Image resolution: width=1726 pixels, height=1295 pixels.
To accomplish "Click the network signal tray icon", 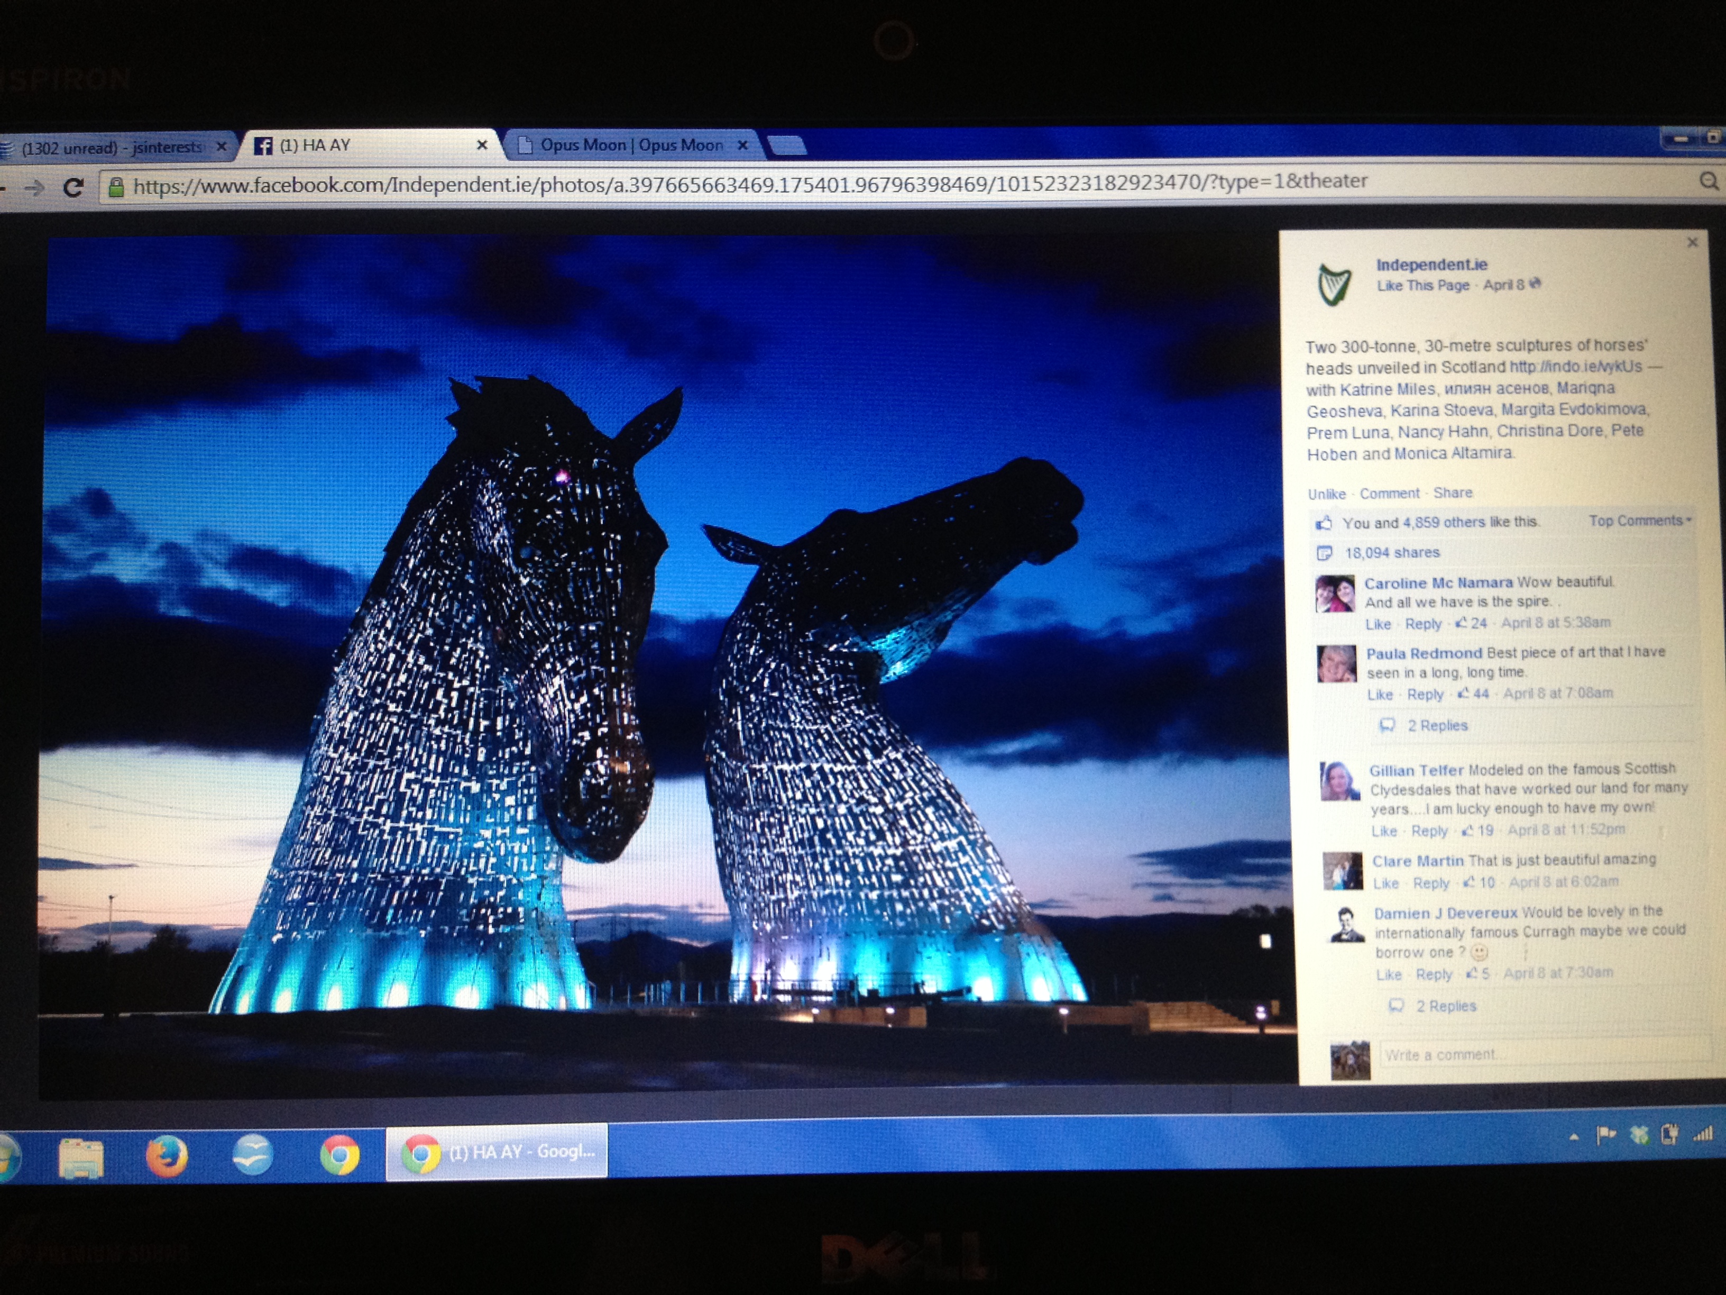I will (x=1703, y=1134).
